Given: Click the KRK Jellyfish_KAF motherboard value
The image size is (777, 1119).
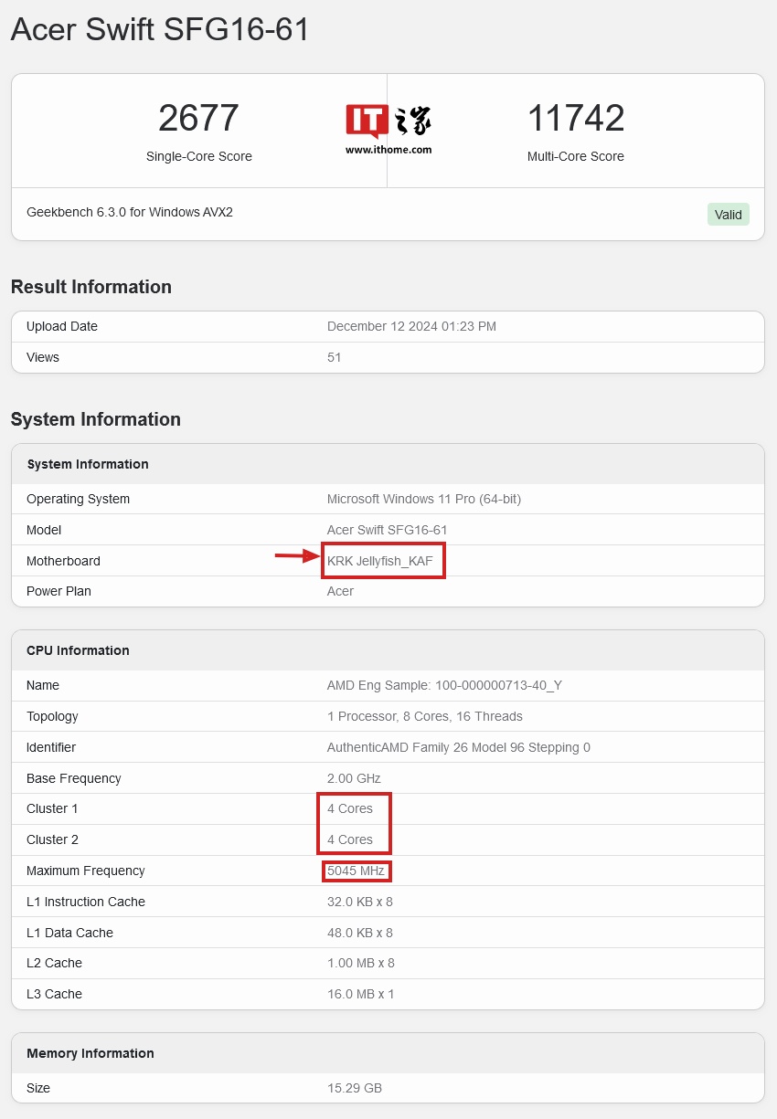Looking at the screenshot, I should coord(380,561).
